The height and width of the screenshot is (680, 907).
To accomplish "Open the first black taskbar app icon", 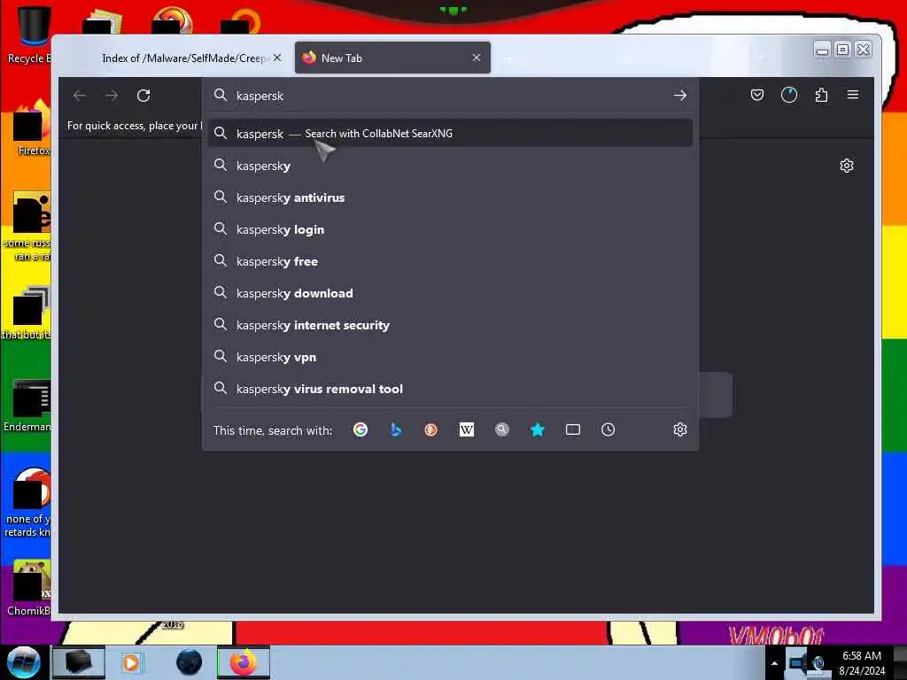I will pos(79,662).
